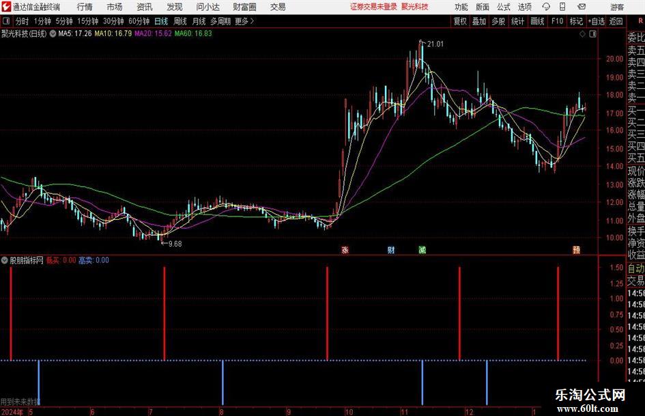Viewport: 645px width, 416px height.
Task: Click MA20: 15.62 indicator value
Action: [x=153, y=33]
